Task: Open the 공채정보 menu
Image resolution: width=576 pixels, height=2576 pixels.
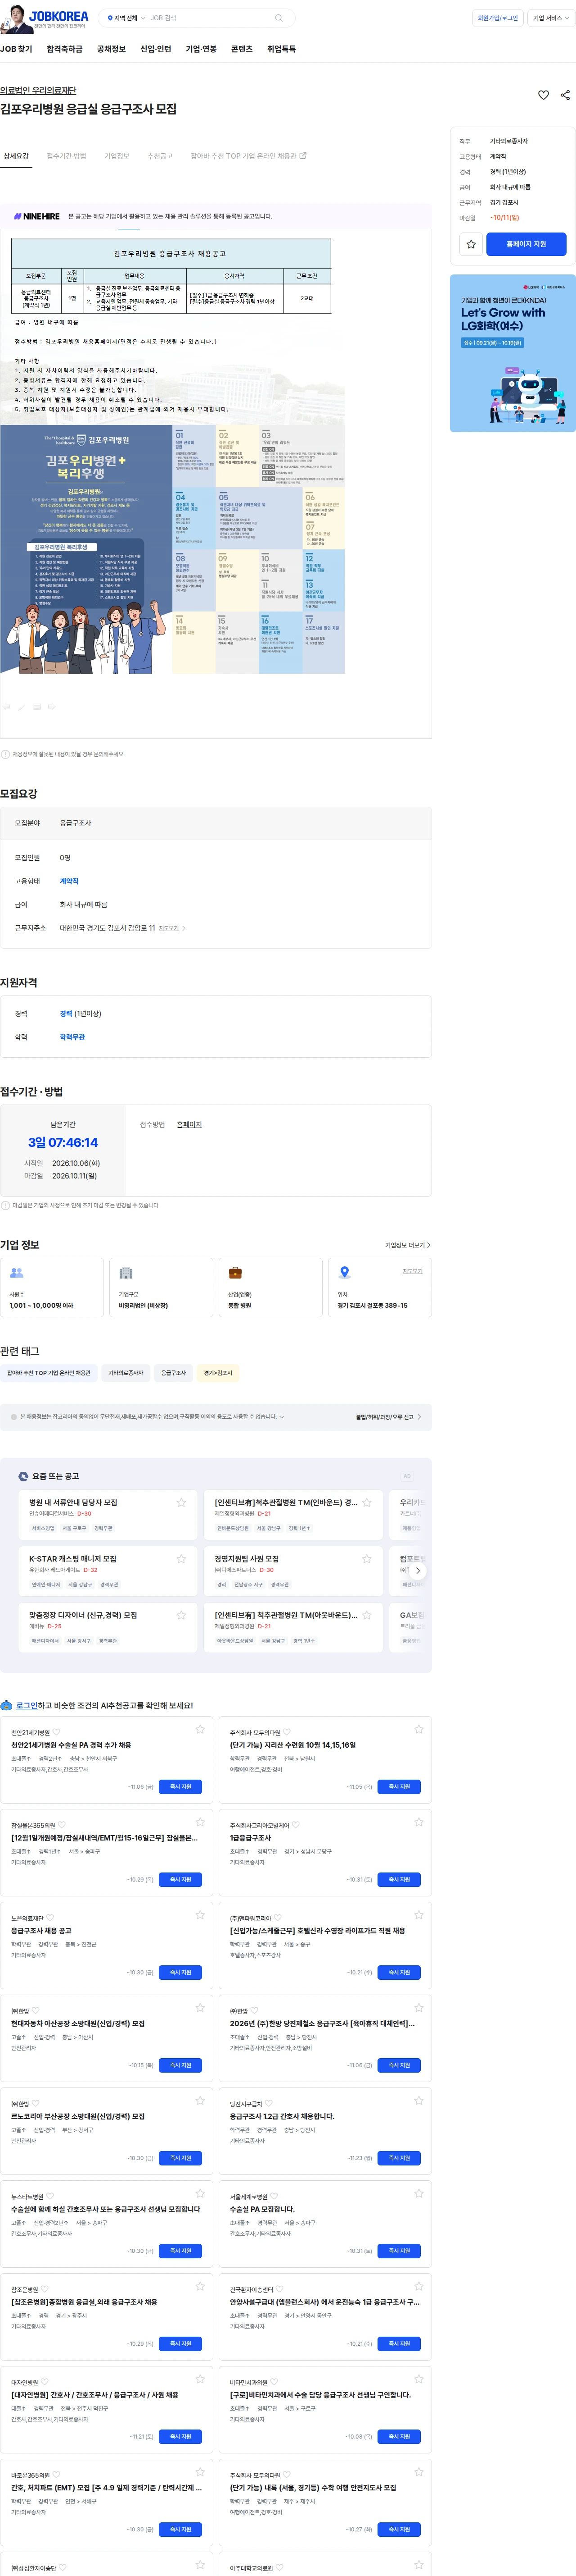Action: click(111, 49)
